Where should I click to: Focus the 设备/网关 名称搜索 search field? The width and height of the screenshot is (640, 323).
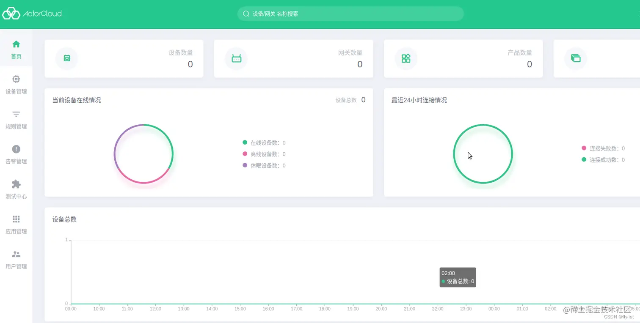350,14
